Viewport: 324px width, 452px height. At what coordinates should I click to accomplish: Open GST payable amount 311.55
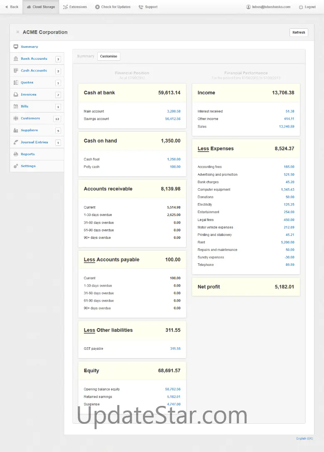point(175,349)
